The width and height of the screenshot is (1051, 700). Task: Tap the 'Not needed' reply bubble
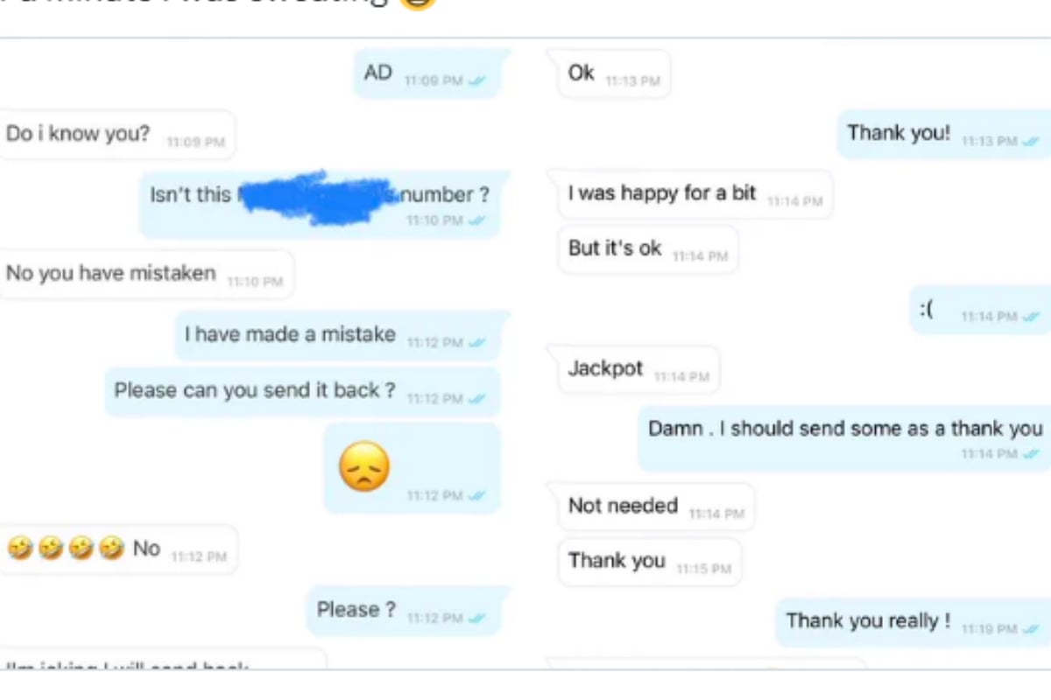(x=656, y=507)
